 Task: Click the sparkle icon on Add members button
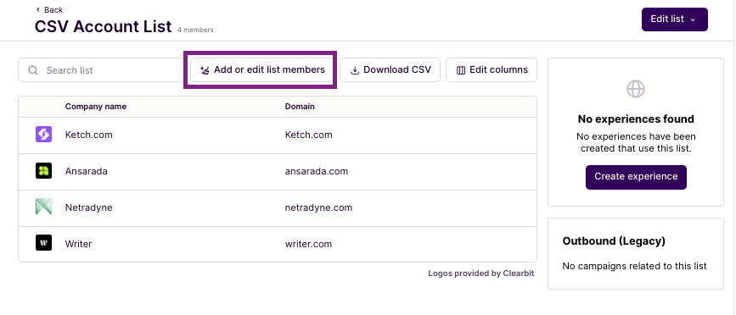click(x=205, y=70)
